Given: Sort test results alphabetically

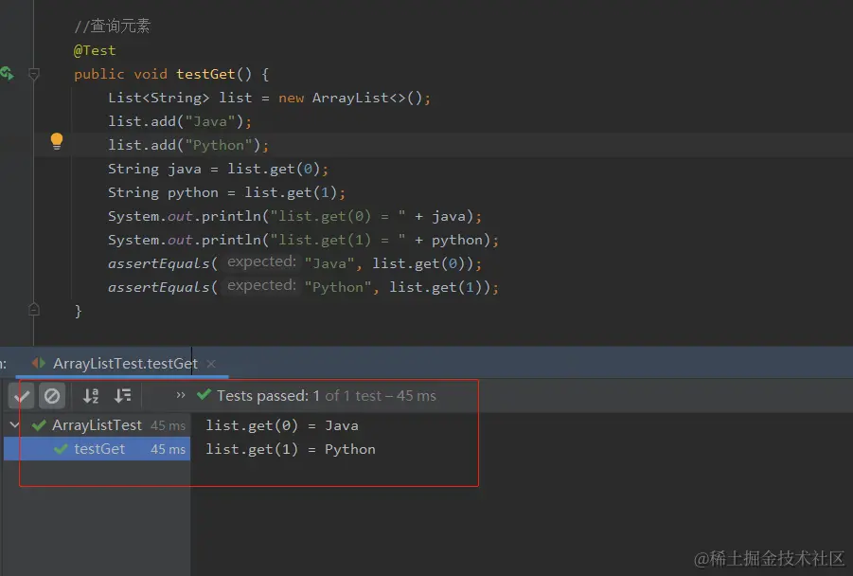Looking at the screenshot, I should [x=90, y=395].
